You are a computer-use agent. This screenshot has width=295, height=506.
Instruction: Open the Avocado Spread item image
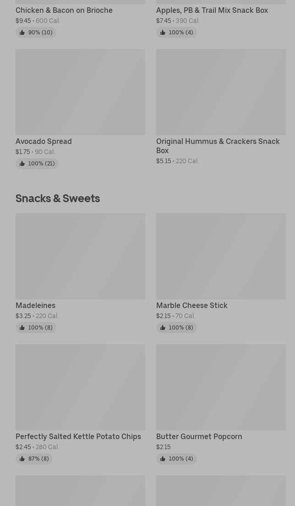click(x=80, y=92)
